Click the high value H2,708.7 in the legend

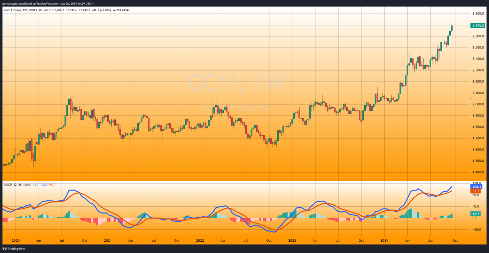pos(58,11)
